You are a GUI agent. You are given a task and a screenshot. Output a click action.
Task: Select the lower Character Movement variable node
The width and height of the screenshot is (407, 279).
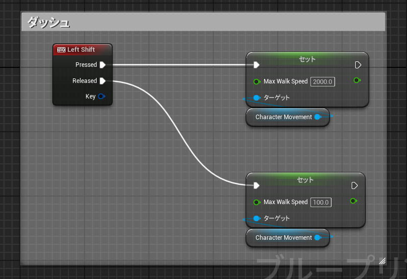(x=288, y=238)
